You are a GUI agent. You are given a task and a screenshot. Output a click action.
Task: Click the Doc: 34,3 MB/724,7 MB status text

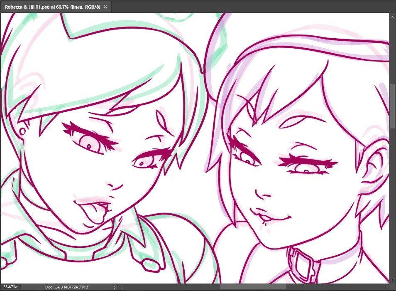coord(67,287)
